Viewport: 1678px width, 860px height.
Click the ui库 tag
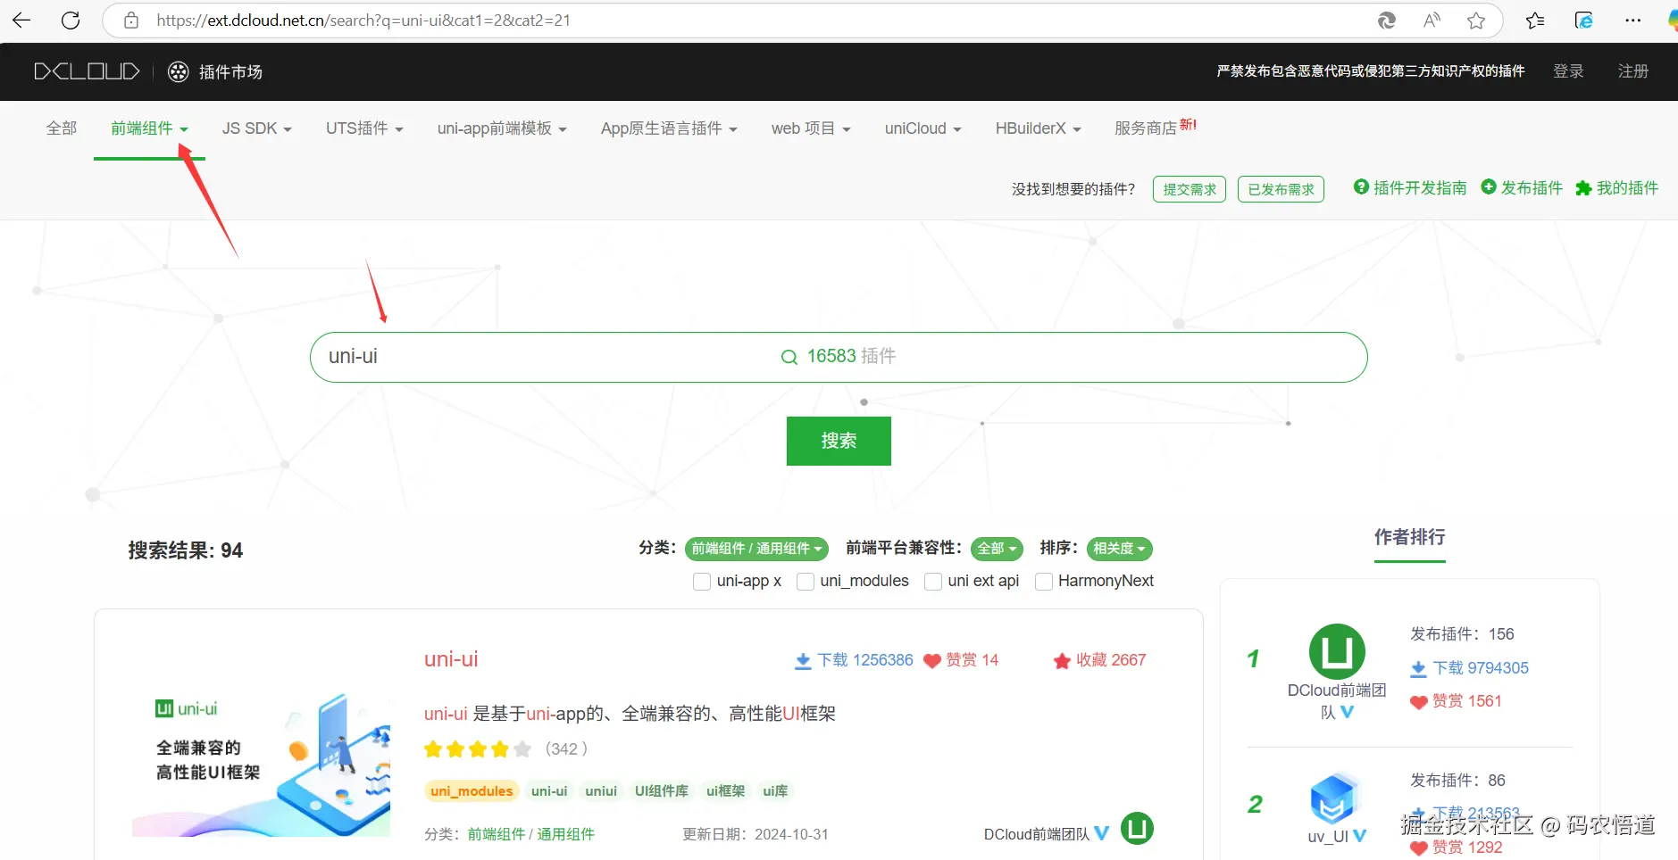(x=775, y=791)
